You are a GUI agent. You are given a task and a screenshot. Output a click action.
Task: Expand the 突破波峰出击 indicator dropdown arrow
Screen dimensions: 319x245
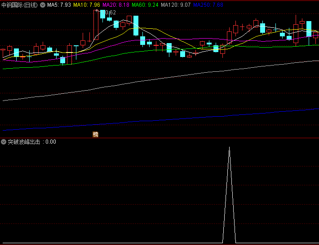point(4,142)
